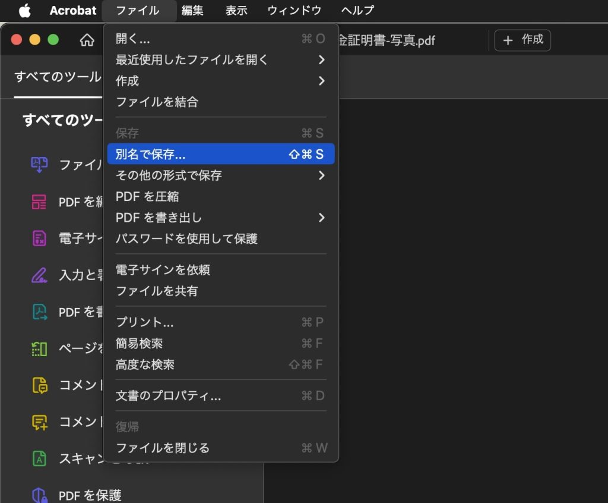Open the 表示 menu

236,11
